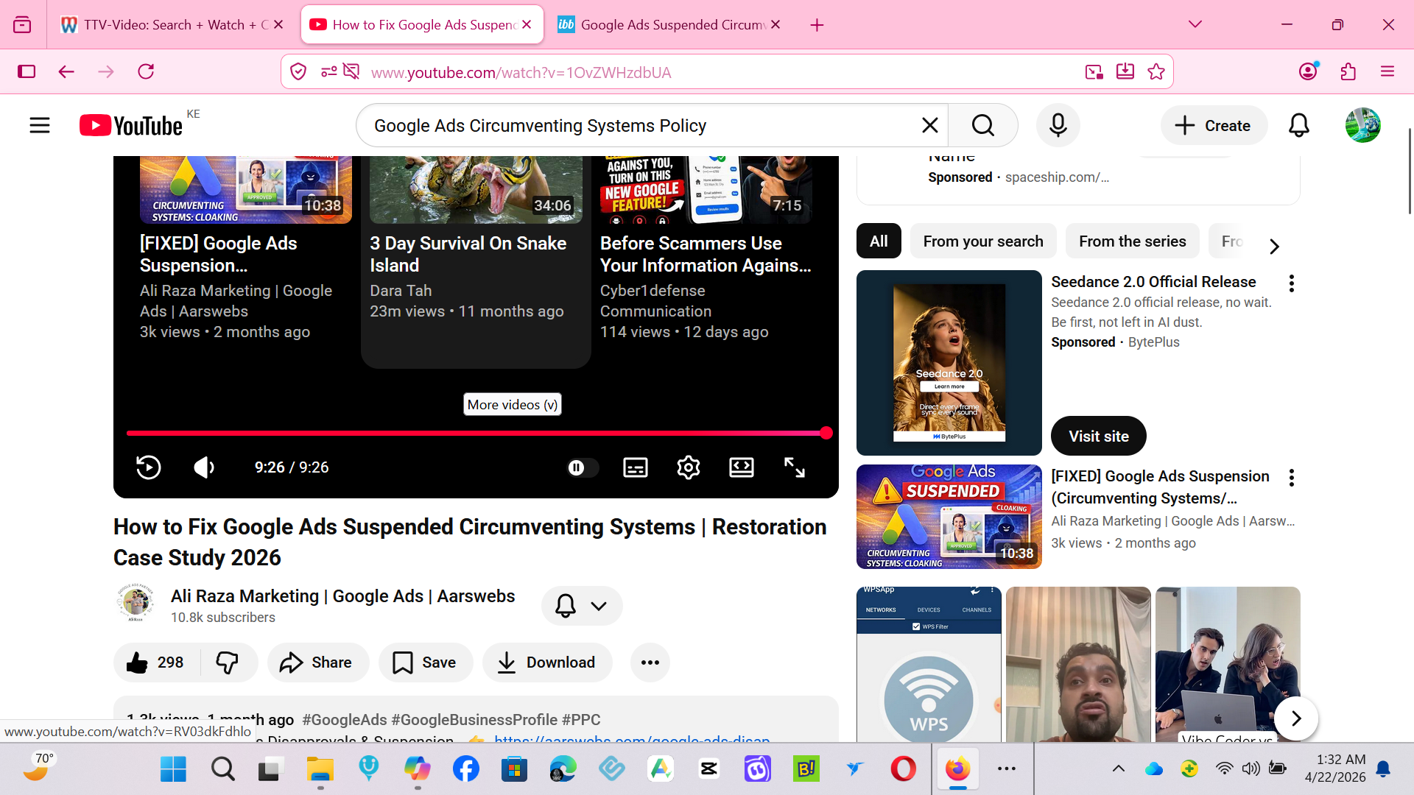
Task: Select the From your search chip
Action: [x=982, y=241]
